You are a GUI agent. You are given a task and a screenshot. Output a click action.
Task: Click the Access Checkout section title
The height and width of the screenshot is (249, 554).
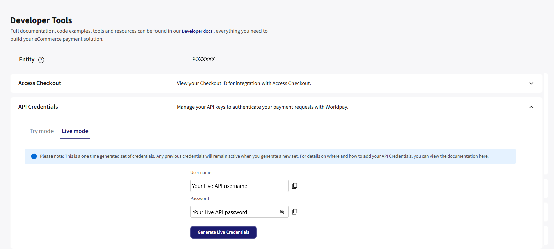40,83
